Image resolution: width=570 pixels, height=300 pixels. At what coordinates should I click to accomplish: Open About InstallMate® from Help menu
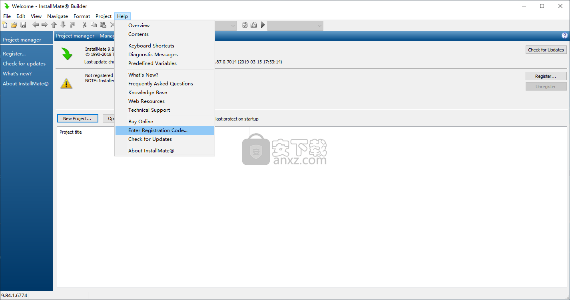click(165, 150)
